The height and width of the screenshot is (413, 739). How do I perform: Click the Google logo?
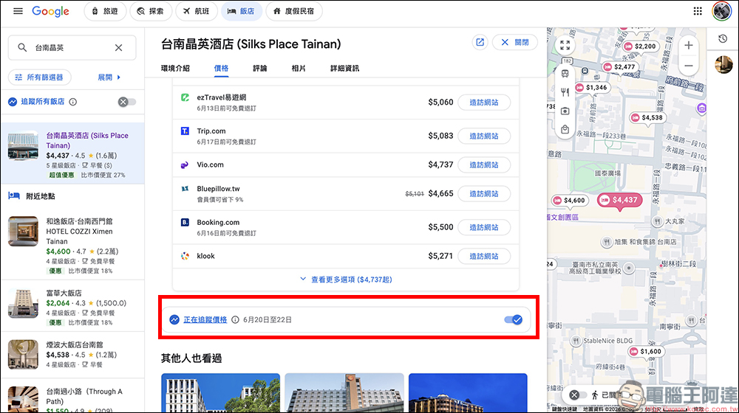pyautogui.click(x=50, y=11)
